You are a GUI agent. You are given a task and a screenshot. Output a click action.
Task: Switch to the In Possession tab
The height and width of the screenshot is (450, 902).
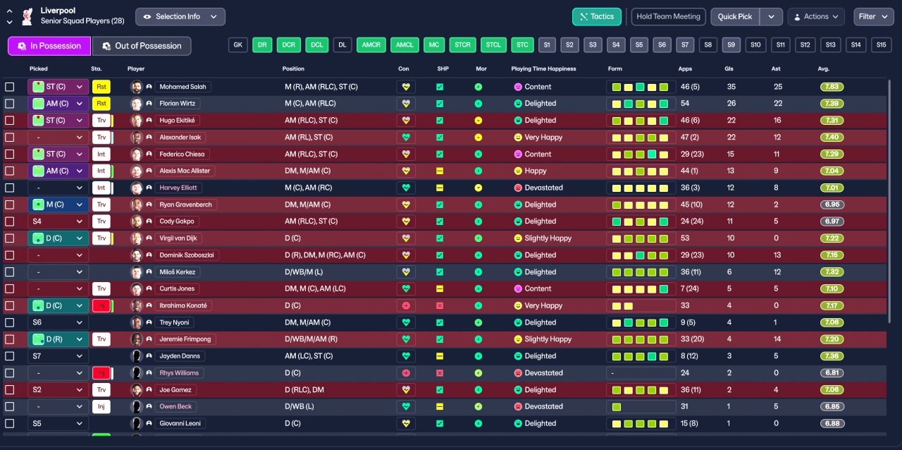click(49, 46)
